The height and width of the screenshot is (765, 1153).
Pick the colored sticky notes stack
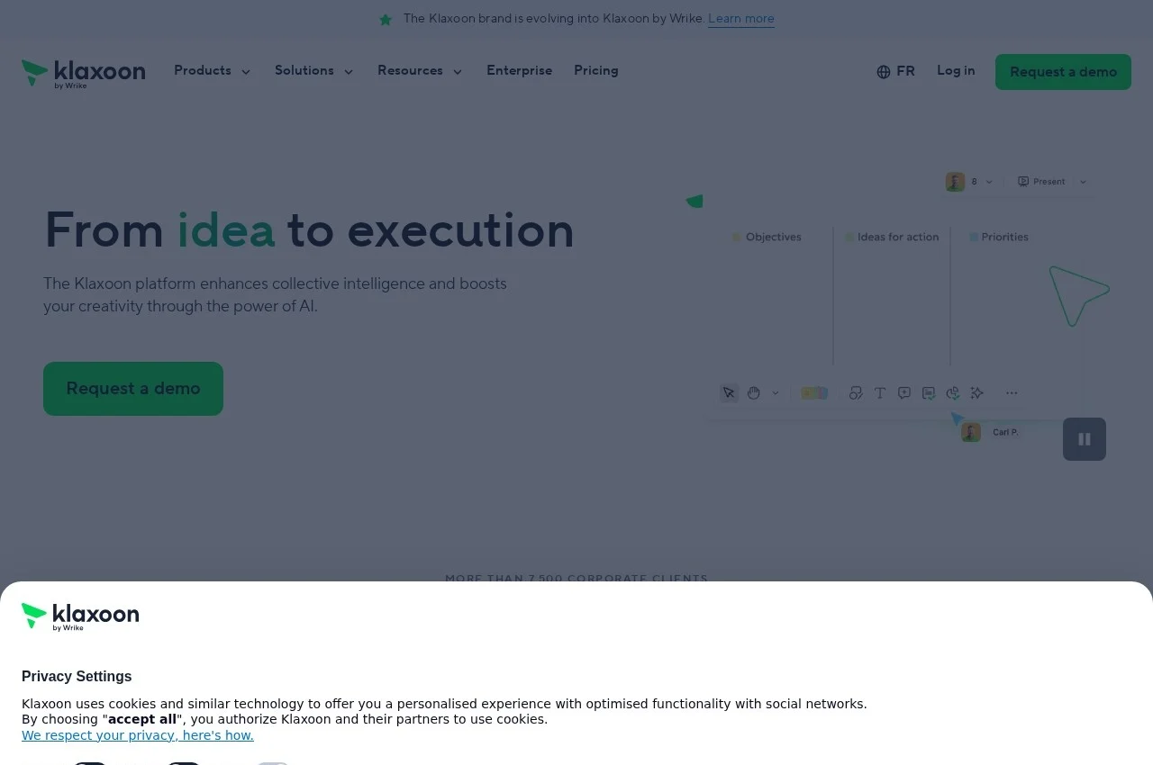click(x=814, y=393)
